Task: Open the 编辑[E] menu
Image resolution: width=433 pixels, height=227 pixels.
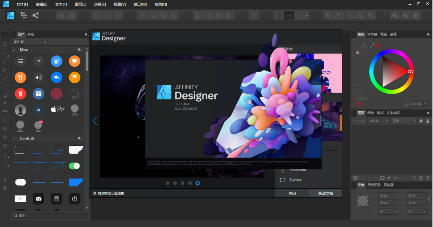Action: click(x=41, y=4)
